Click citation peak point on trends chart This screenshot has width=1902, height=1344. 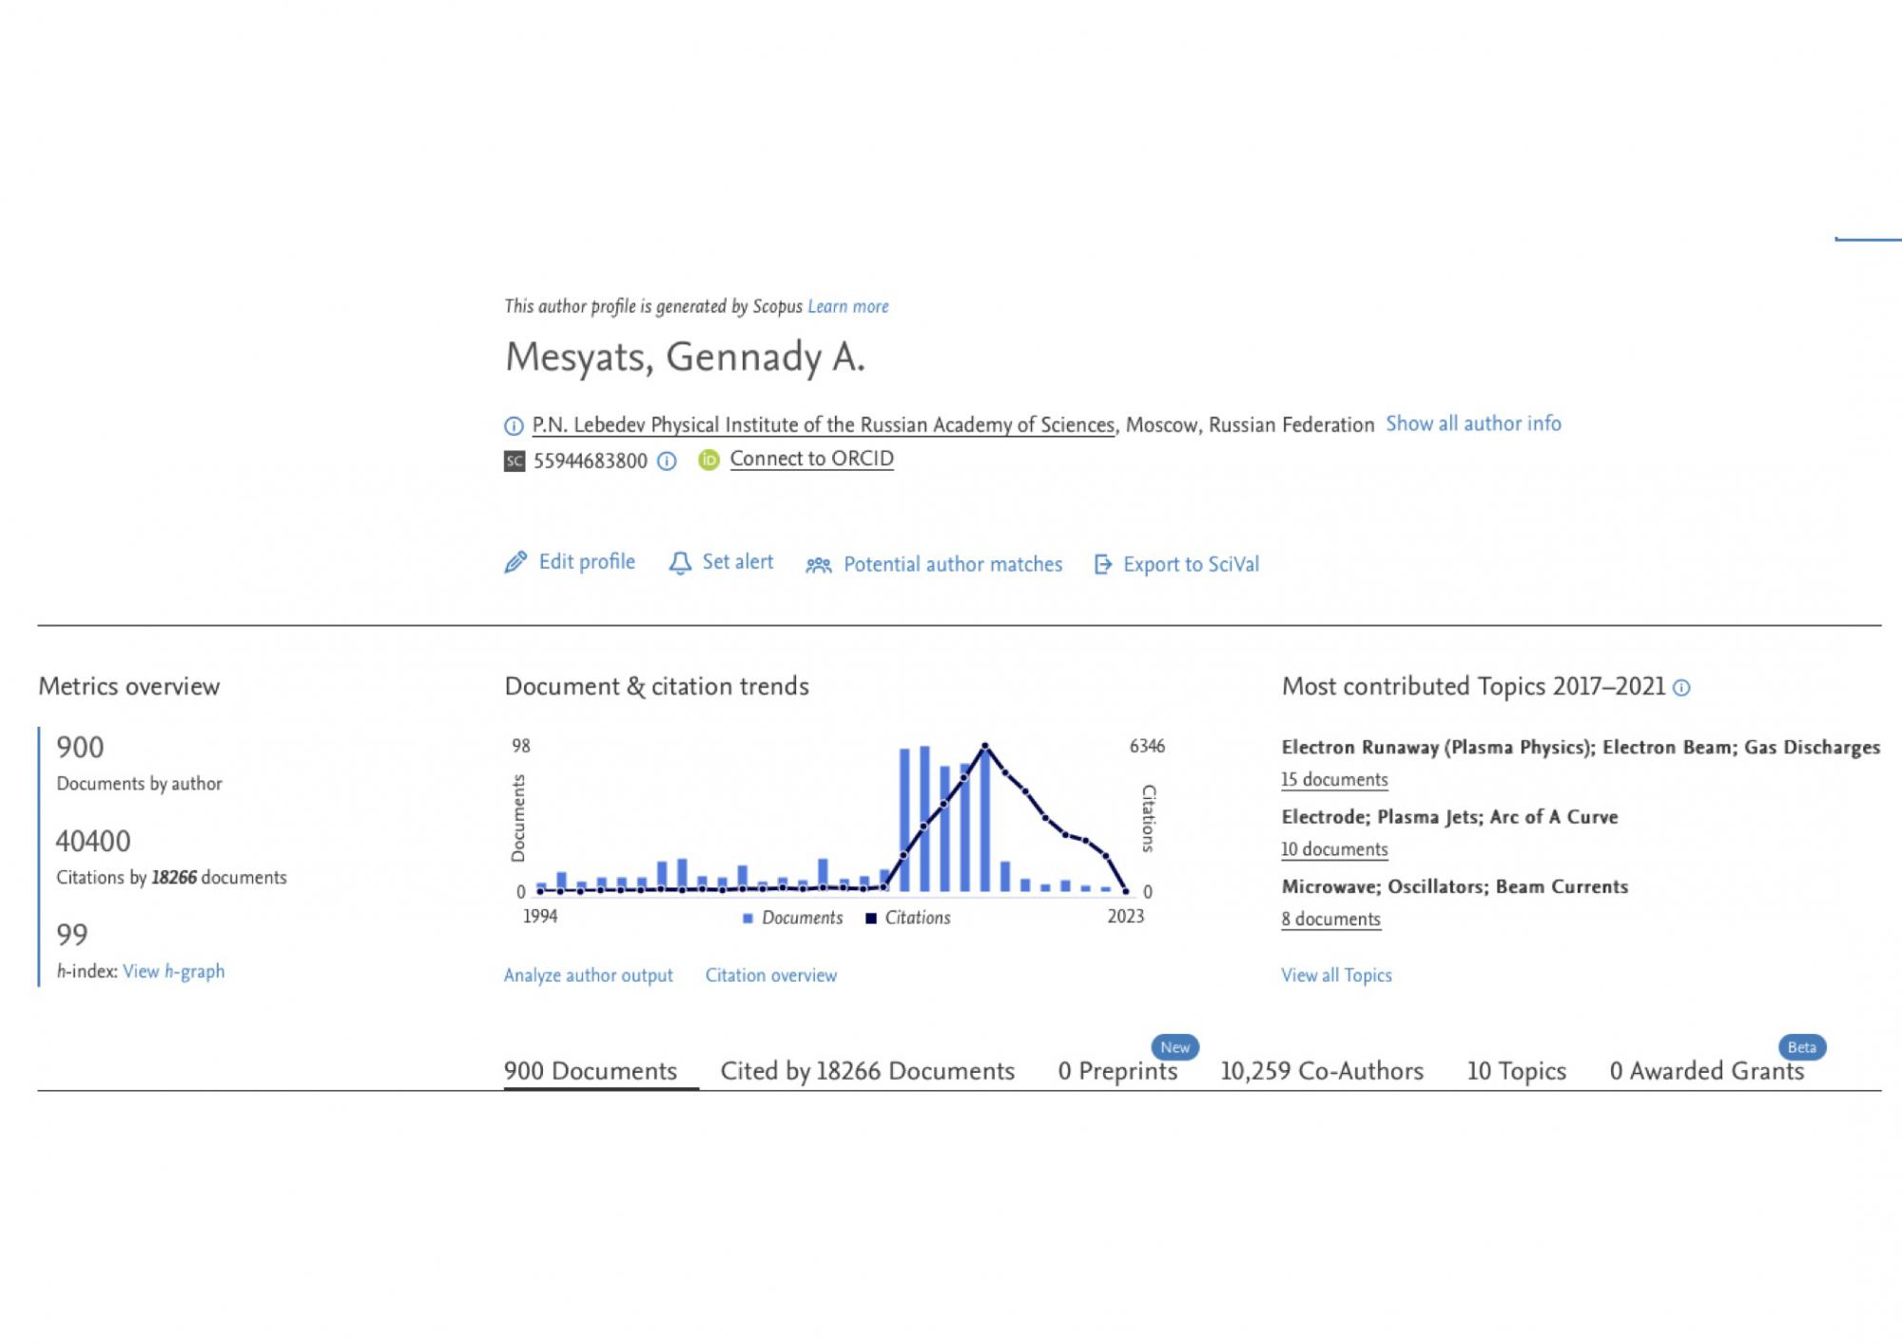(x=984, y=747)
